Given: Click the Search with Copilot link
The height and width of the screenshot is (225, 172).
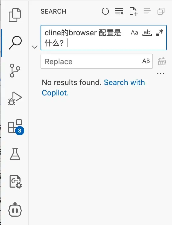Looking at the screenshot, I should coord(94,88).
